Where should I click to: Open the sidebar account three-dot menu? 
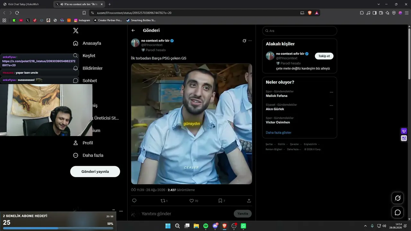(x=121, y=211)
